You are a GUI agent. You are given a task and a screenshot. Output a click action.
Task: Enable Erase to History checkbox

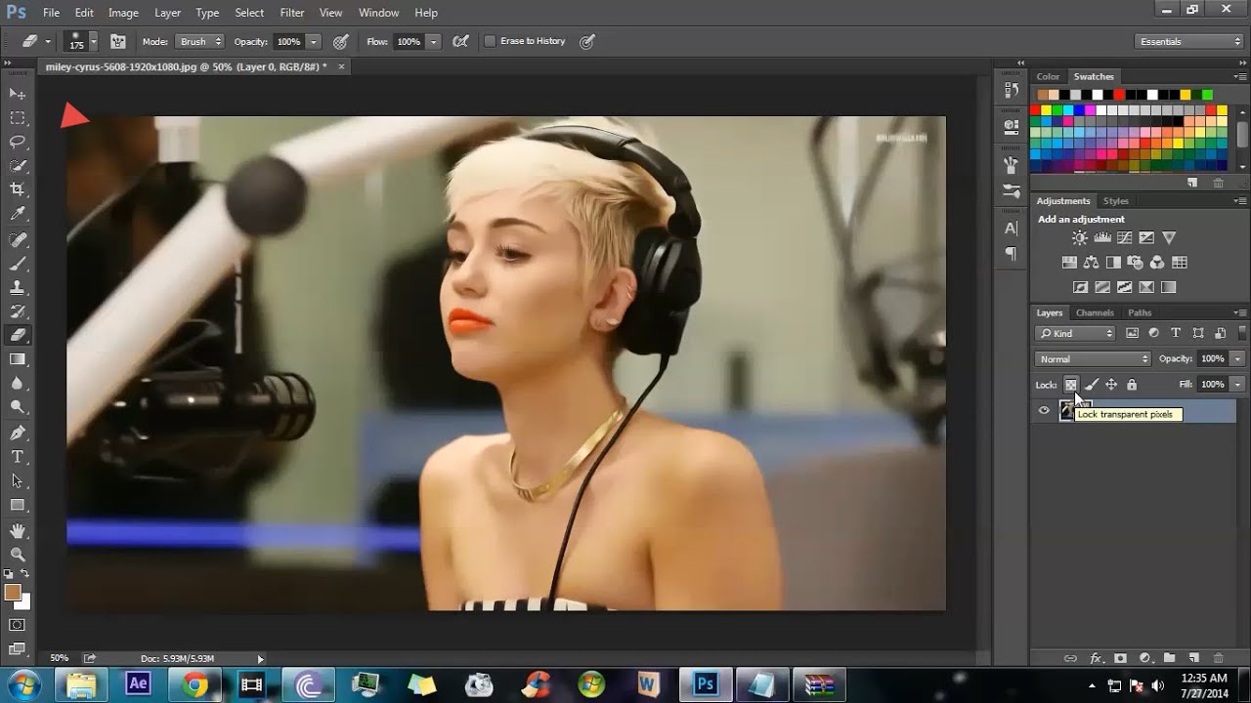[x=491, y=42]
